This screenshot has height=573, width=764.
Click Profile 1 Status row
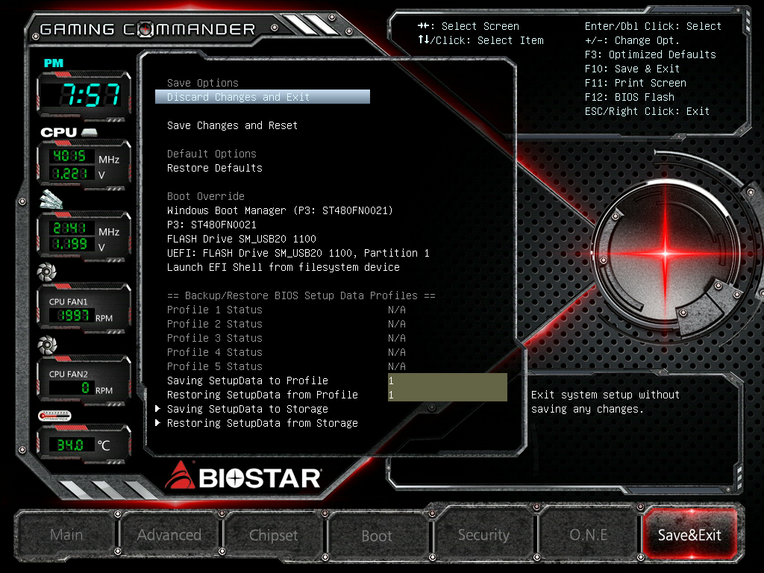[286, 310]
